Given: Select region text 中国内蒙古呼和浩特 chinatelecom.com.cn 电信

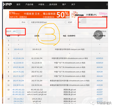Looking at the screenshot, I should coord(70,58).
